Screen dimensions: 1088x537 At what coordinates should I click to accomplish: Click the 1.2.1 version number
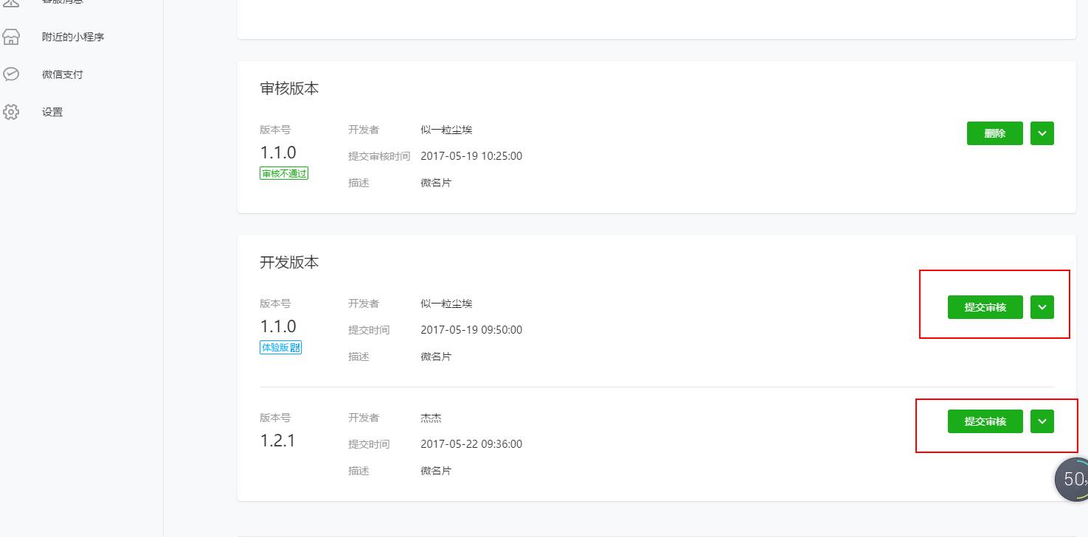coord(277,441)
